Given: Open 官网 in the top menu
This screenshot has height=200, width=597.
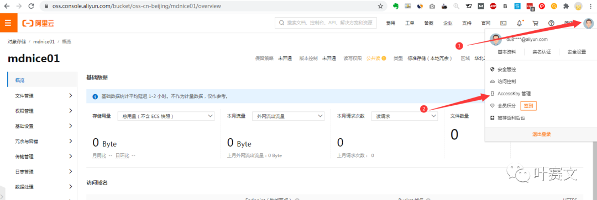Looking at the screenshot, I should (x=486, y=23).
